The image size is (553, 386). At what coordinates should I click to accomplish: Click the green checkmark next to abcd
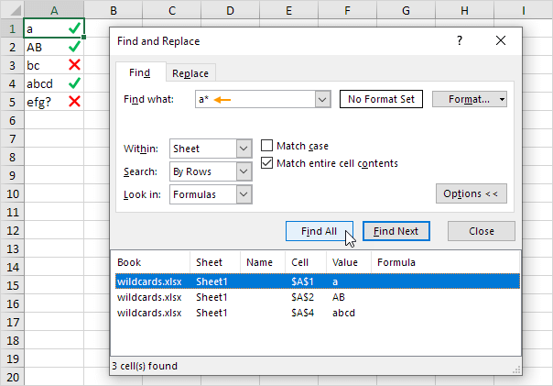click(74, 83)
